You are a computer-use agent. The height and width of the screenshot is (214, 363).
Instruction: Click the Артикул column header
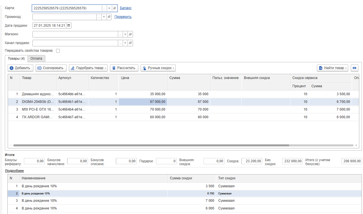(72, 82)
